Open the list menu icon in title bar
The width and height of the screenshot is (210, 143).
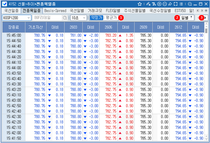[x=181, y=4]
